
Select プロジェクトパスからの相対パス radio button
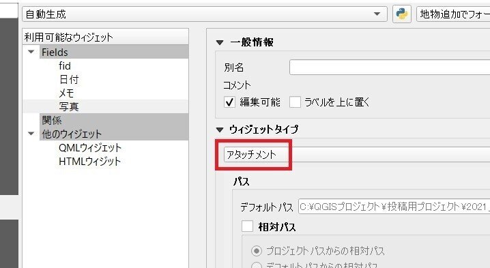[257, 251]
